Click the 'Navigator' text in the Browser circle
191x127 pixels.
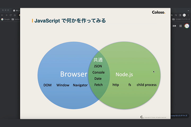click(80, 85)
